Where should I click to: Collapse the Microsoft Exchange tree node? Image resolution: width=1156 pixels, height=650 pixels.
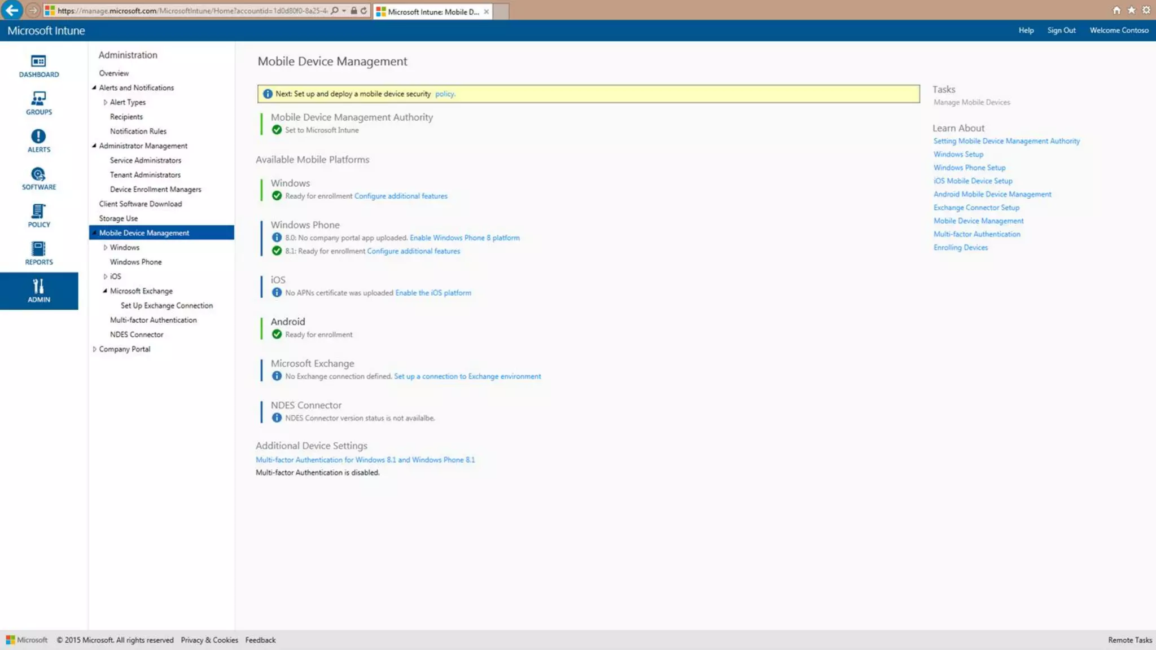coord(105,291)
